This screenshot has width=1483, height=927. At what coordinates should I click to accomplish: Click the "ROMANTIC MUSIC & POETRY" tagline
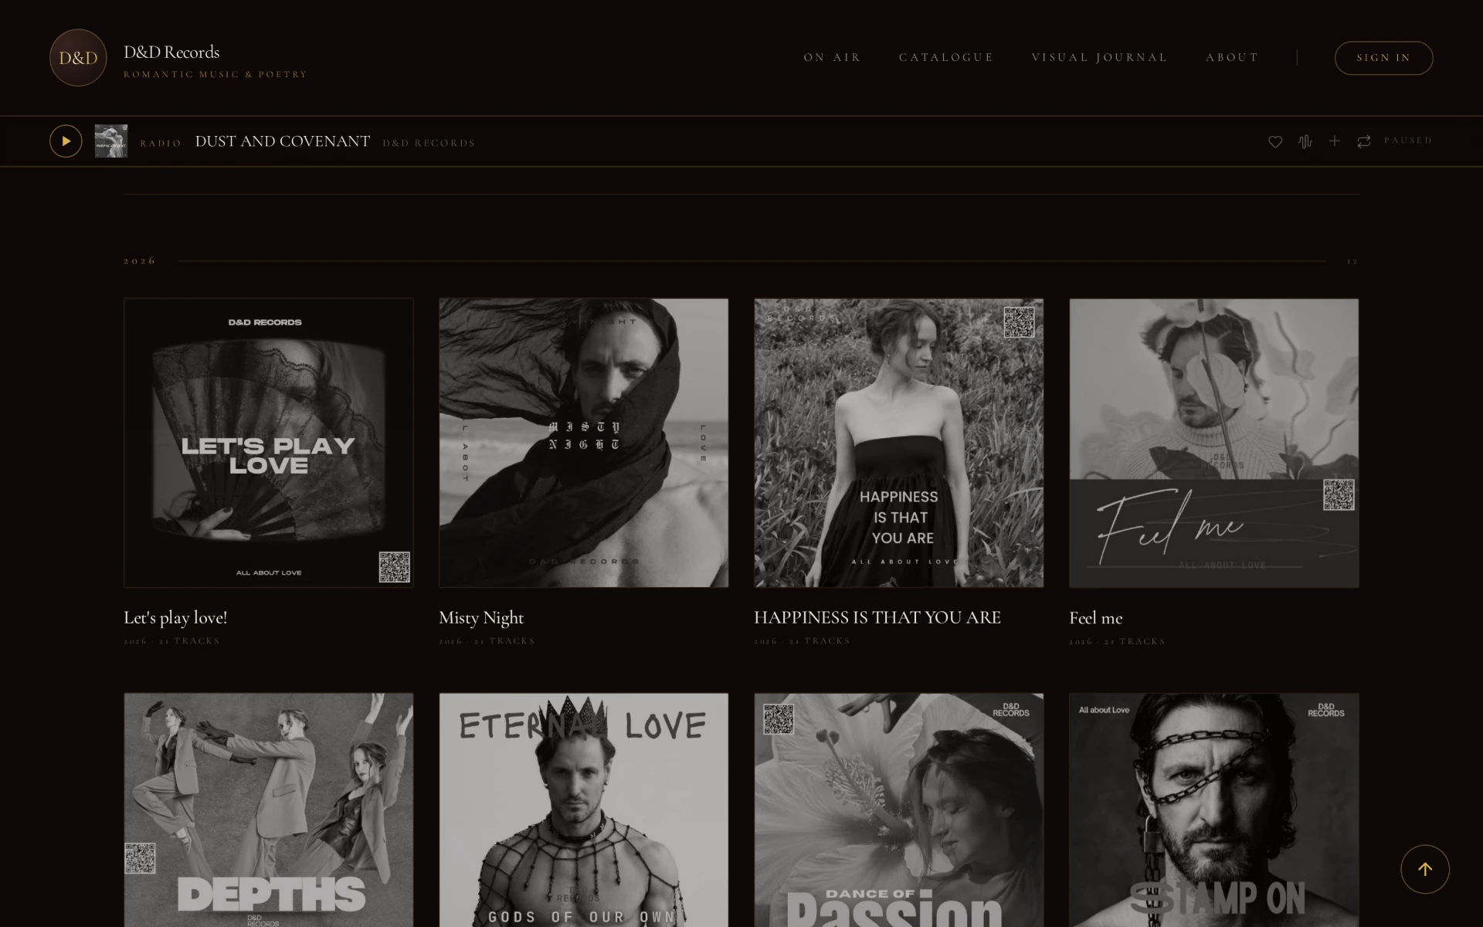click(215, 75)
